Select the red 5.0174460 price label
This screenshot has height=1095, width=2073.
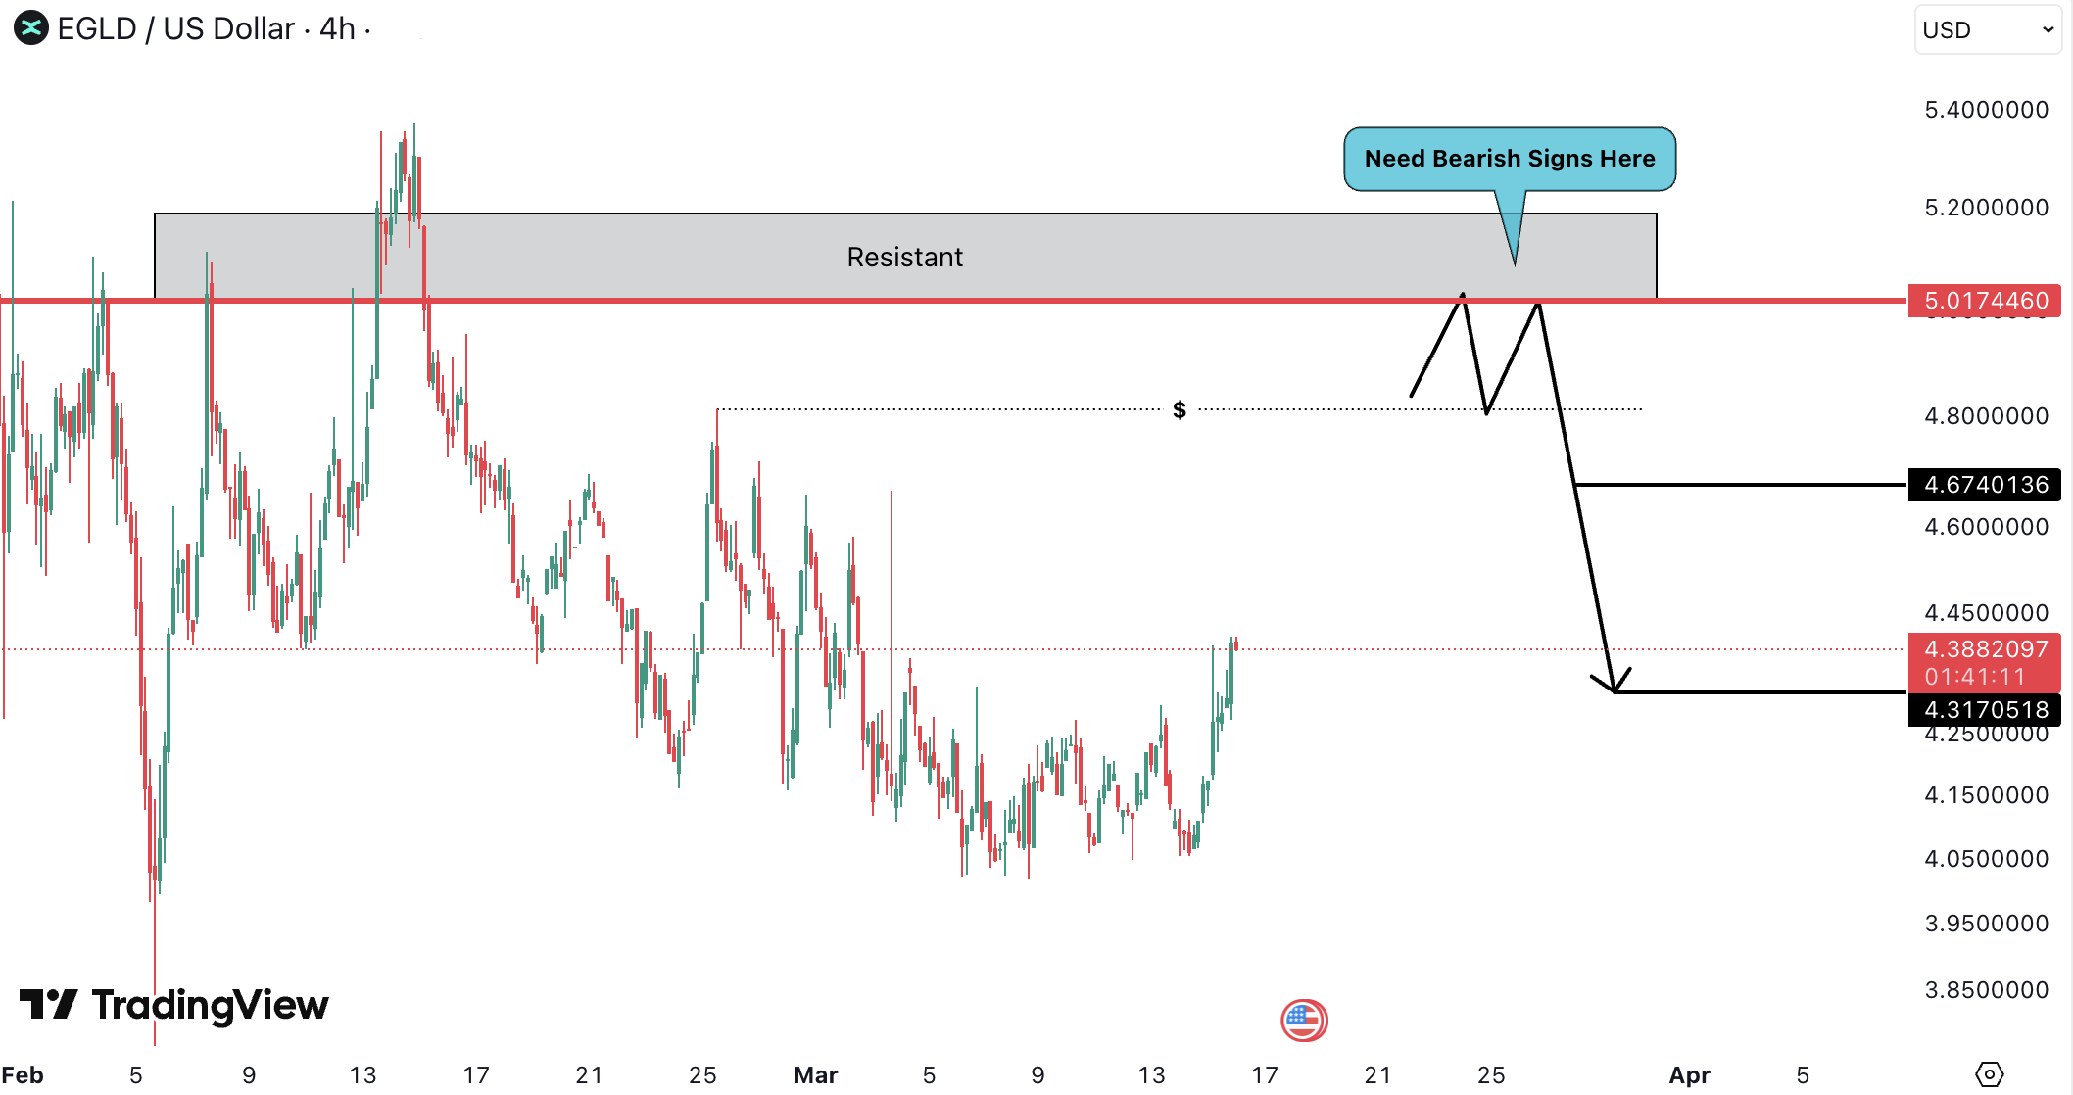[1984, 301]
